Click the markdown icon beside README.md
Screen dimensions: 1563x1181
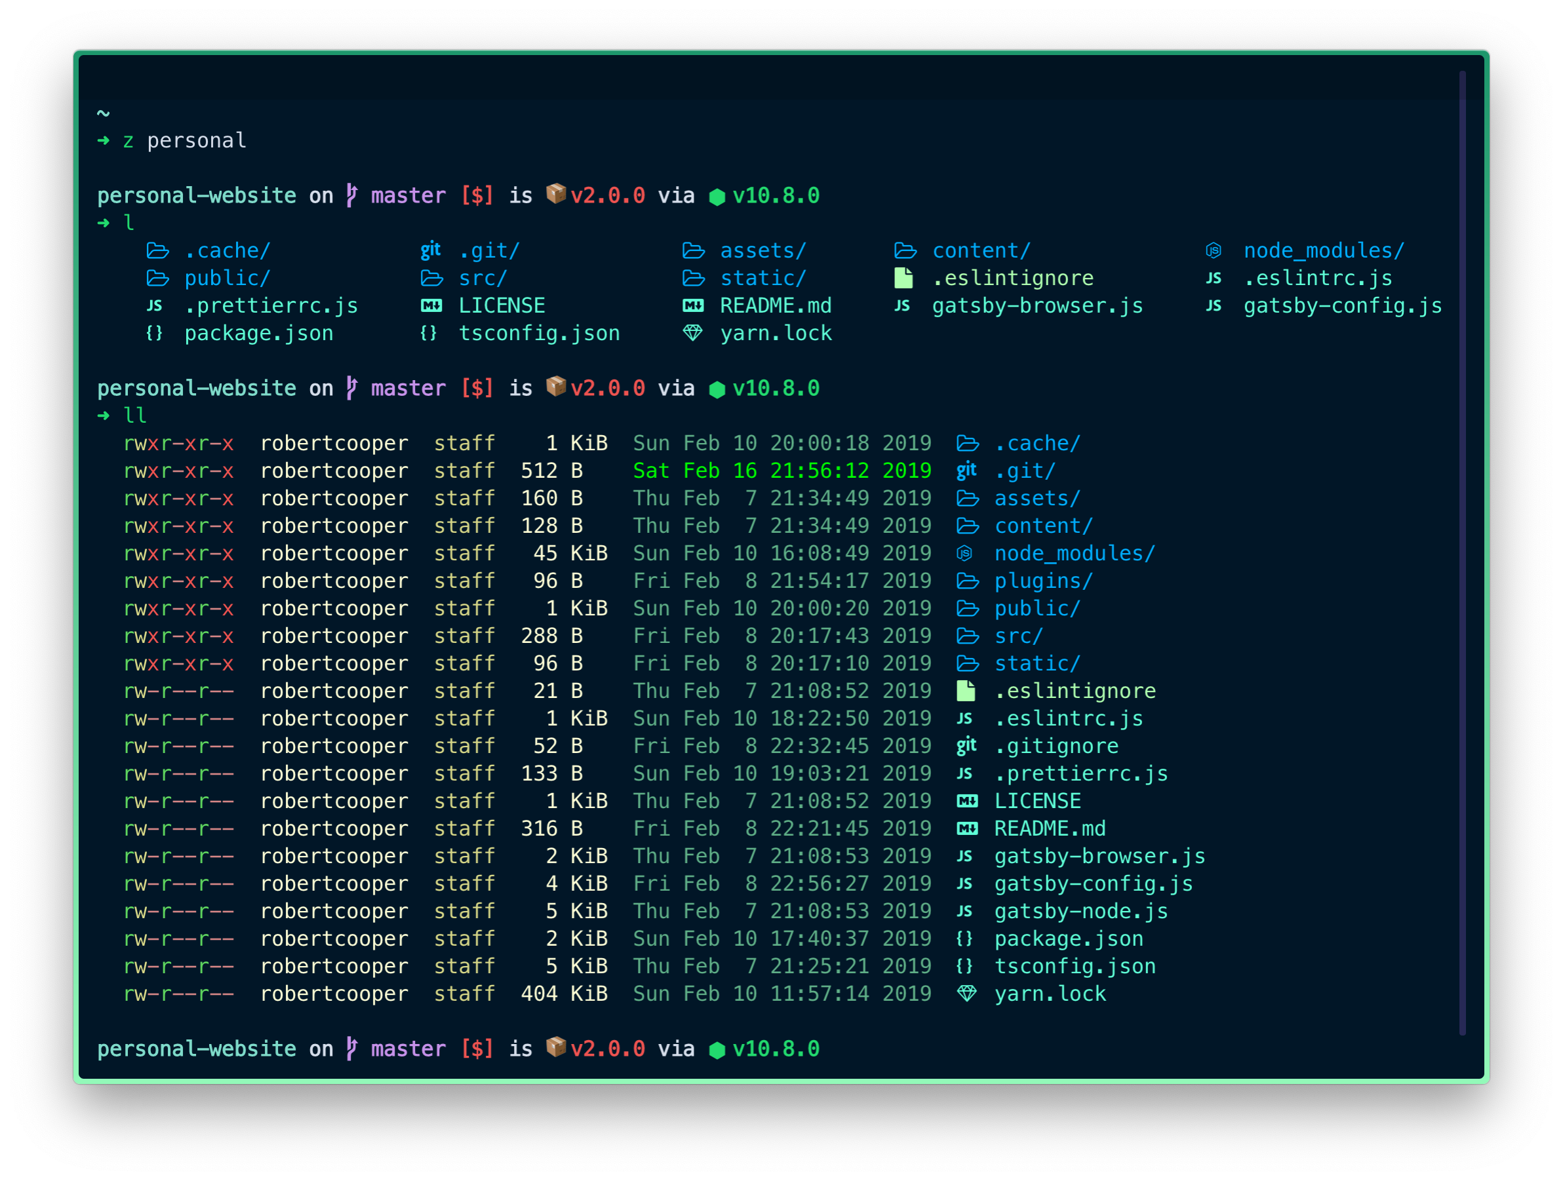click(694, 305)
